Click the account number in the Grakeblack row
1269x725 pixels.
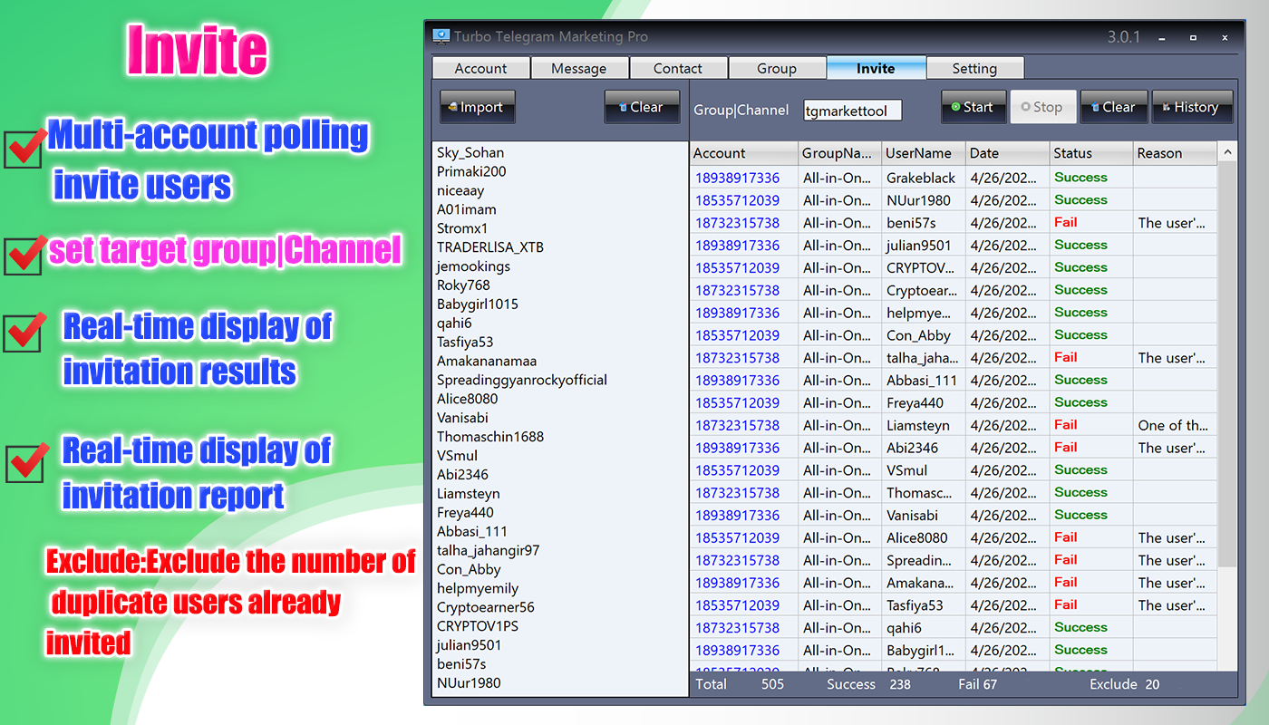pyautogui.click(x=737, y=178)
